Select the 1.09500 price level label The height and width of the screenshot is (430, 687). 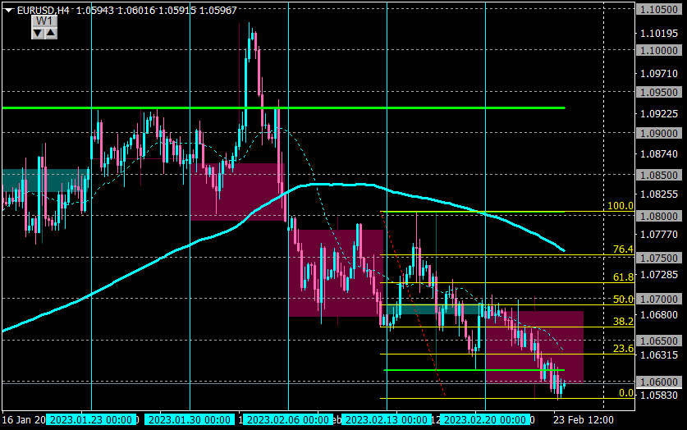click(x=659, y=93)
